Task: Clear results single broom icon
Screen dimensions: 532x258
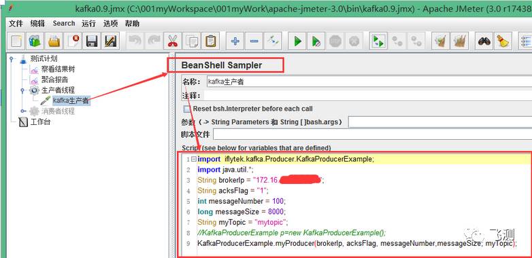Action: coord(440,41)
